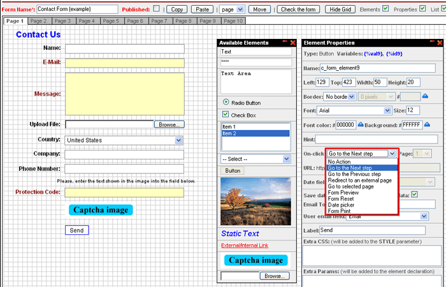
Task: Pick the External/Internal Link element
Action: pyautogui.click(x=245, y=245)
